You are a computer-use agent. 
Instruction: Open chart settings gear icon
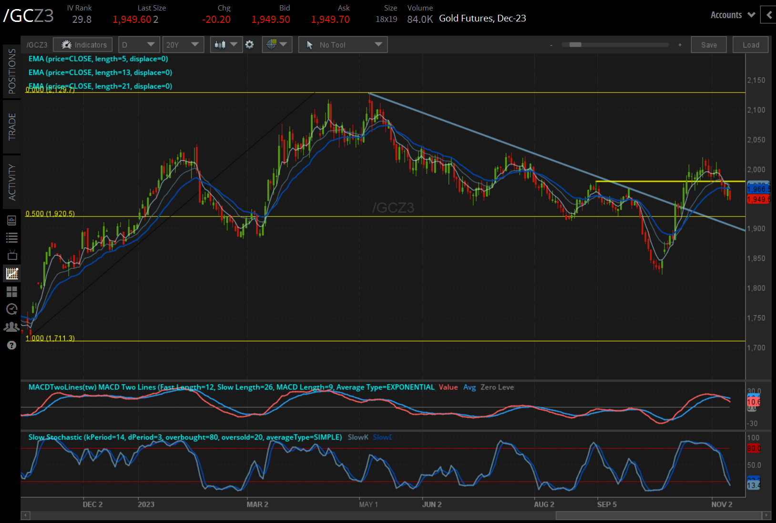pyautogui.click(x=249, y=45)
